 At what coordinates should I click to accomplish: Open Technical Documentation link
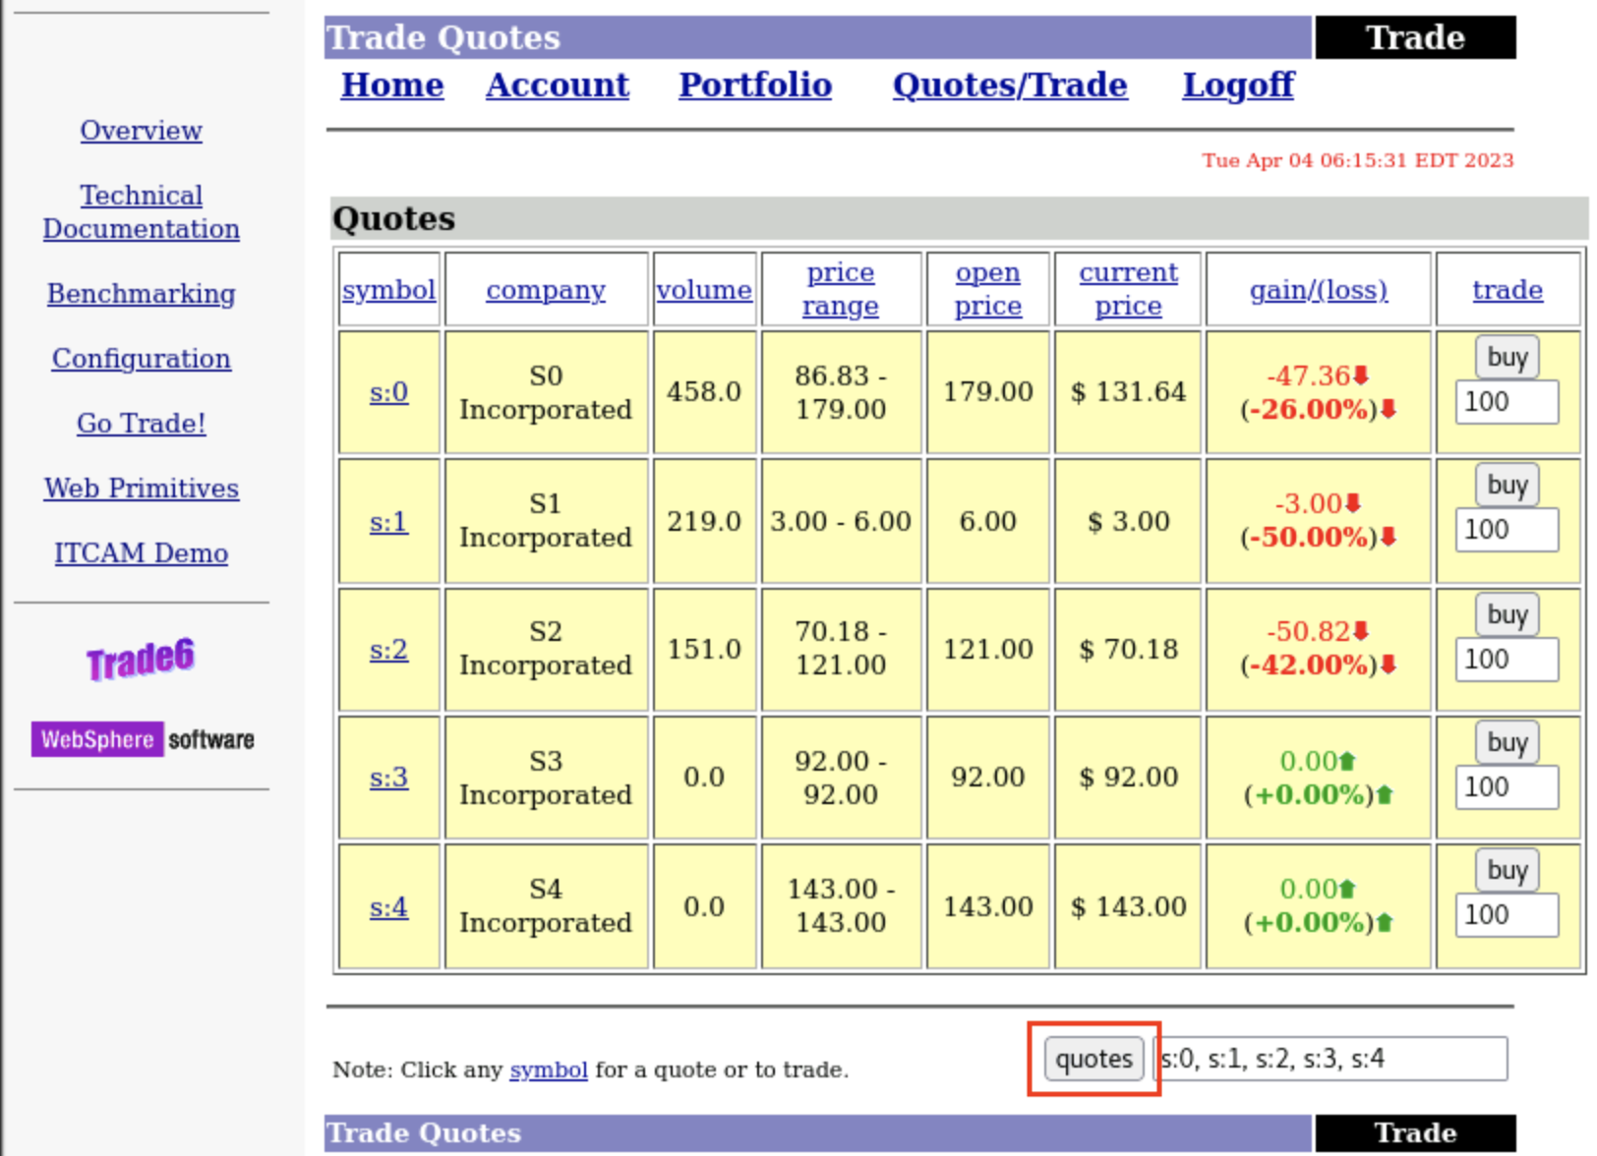click(142, 212)
